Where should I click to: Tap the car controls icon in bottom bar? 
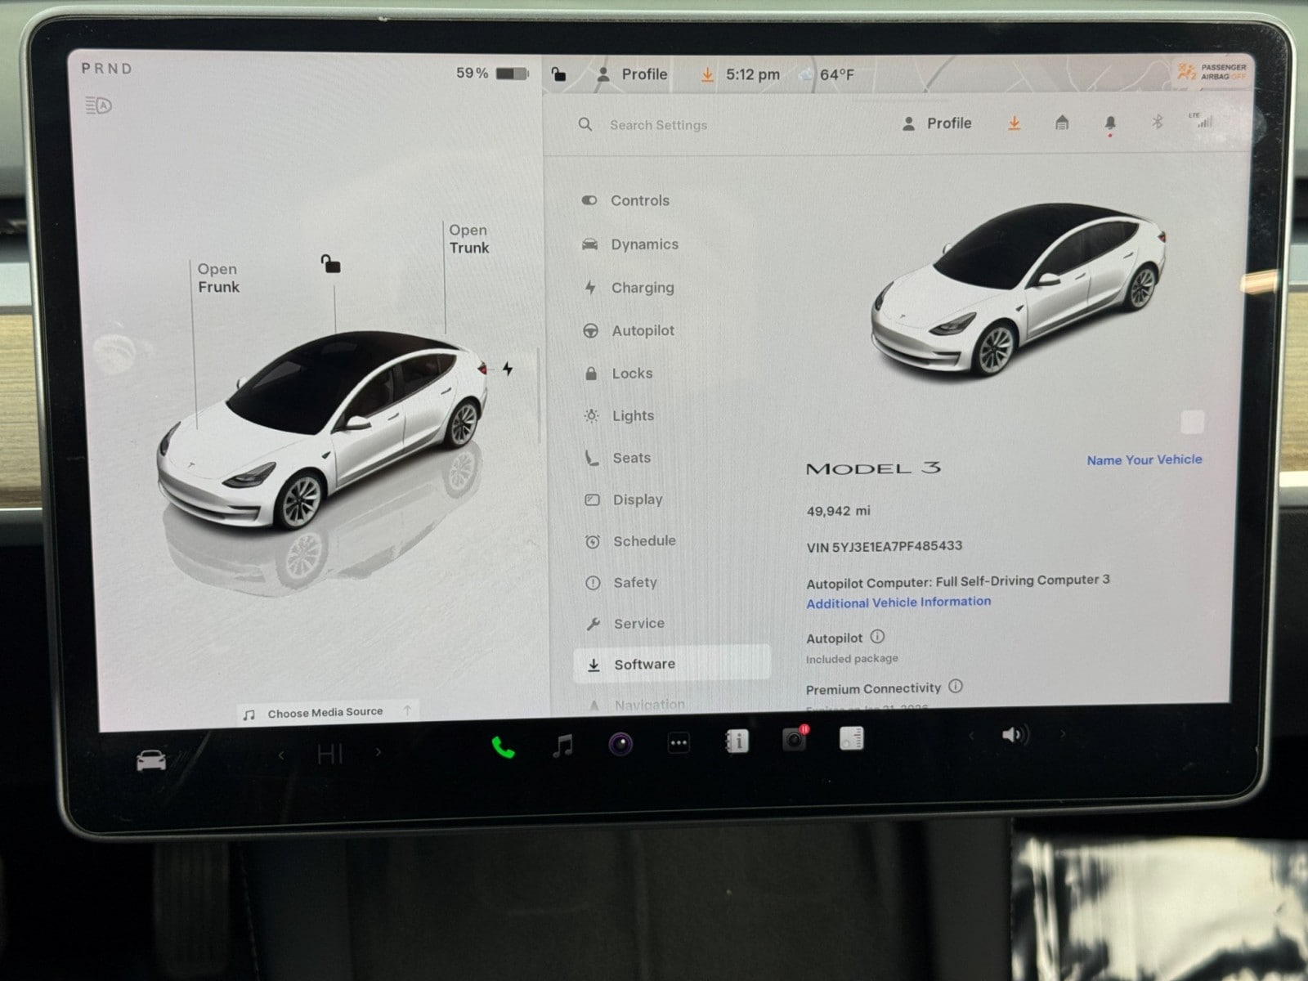[x=151, y=761]
